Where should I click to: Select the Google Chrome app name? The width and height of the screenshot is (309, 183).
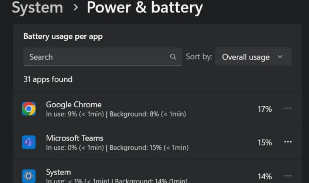(x=74, y=104)
